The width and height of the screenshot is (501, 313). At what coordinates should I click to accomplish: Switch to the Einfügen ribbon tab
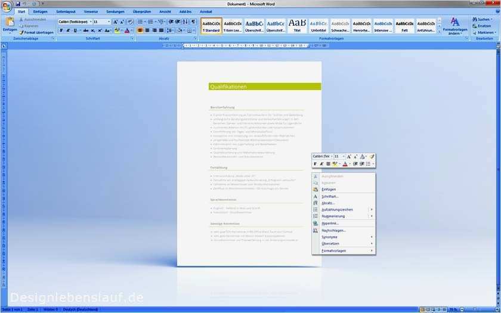(x=41, y=11)
